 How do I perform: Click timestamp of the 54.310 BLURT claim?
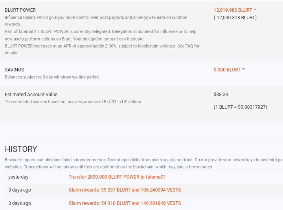tap(20, 203)
